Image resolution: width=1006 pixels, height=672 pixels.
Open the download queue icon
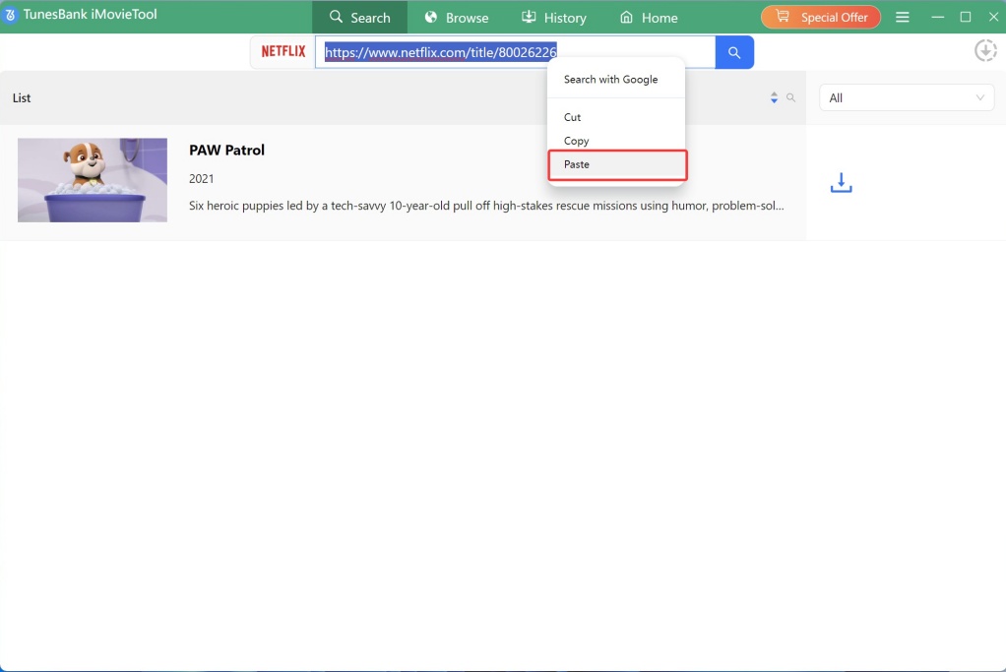coord(985,51)
